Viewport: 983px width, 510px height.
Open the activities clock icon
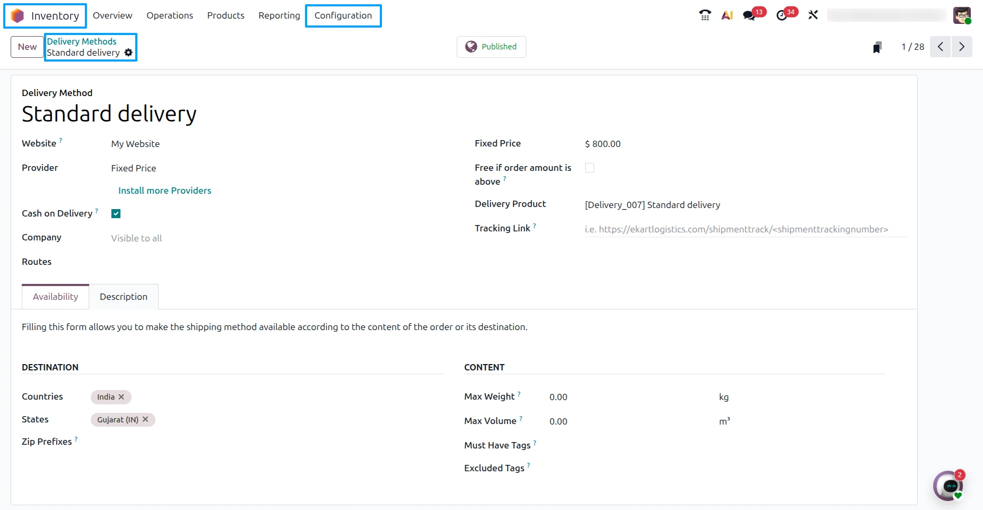pyautogui.click(x=781, y=15)
